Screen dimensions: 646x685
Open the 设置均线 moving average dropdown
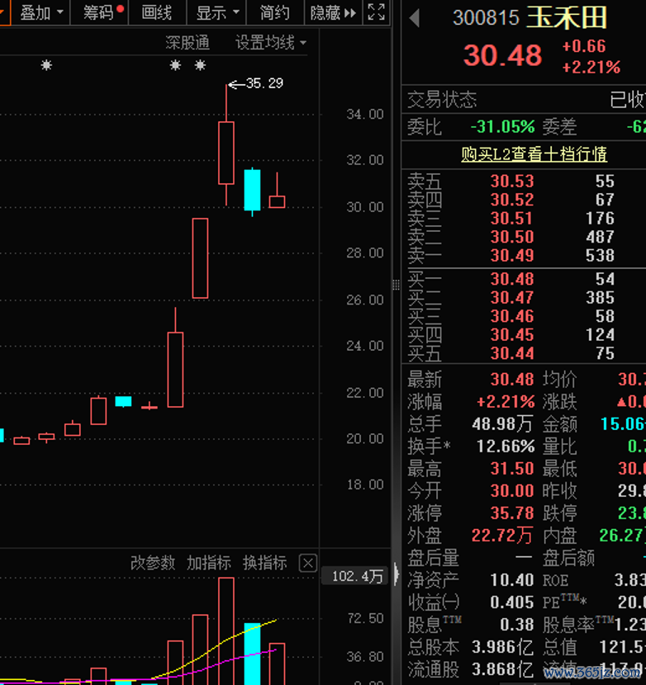point(270,42)
